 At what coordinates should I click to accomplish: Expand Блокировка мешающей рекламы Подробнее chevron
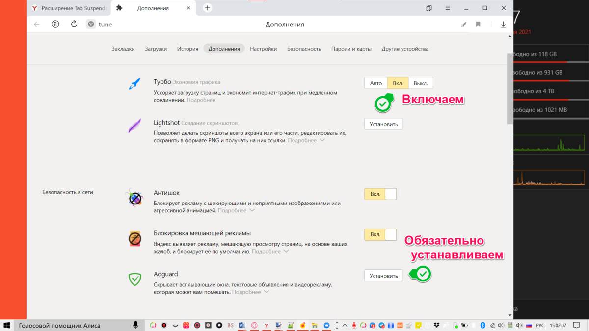(x=286, y=251)
